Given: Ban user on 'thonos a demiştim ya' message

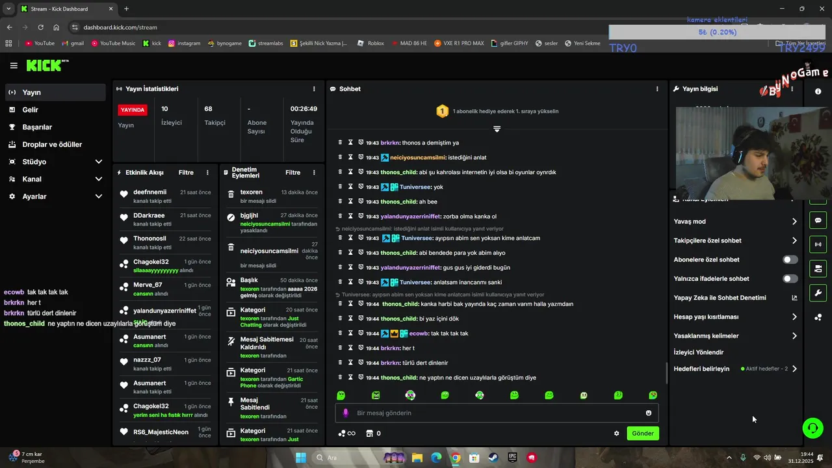Looking at the screenshot, I should [361, 142].
